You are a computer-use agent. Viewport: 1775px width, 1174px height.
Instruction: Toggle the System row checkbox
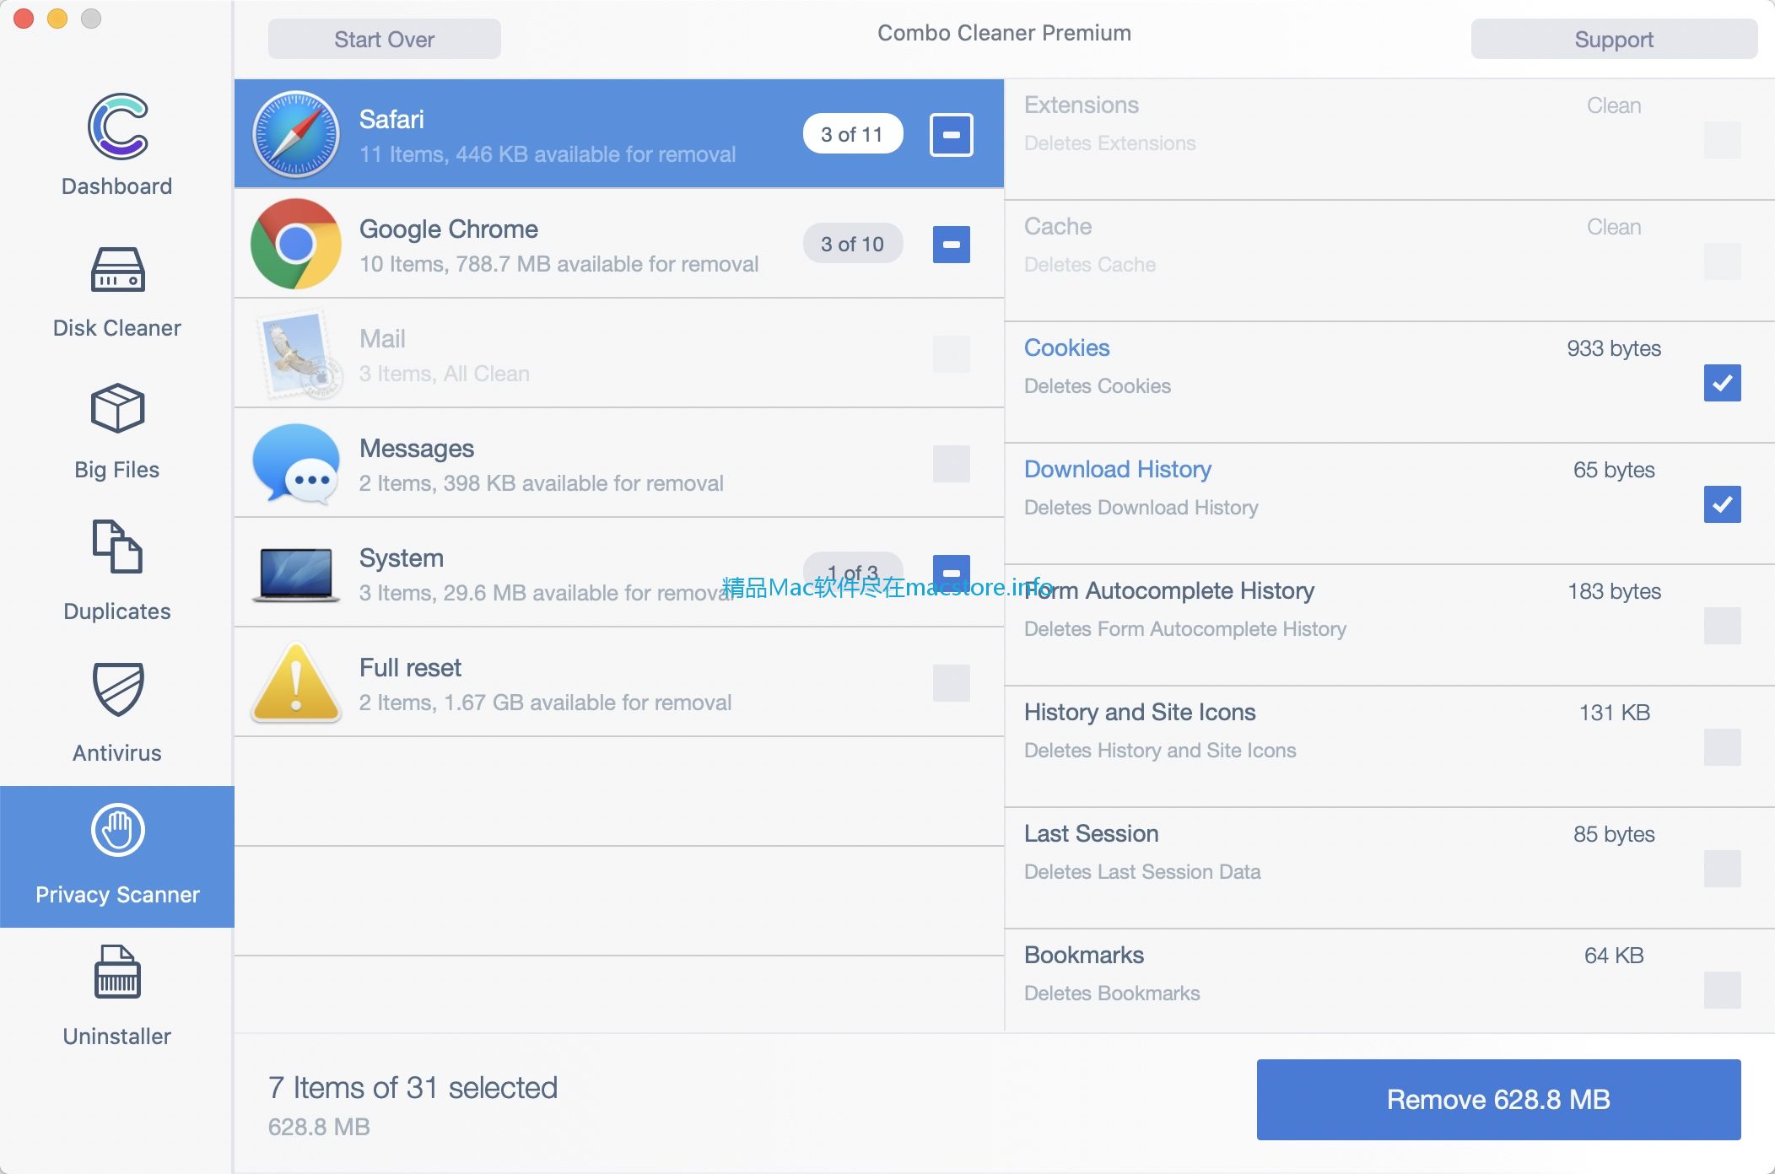pos(952,572)
